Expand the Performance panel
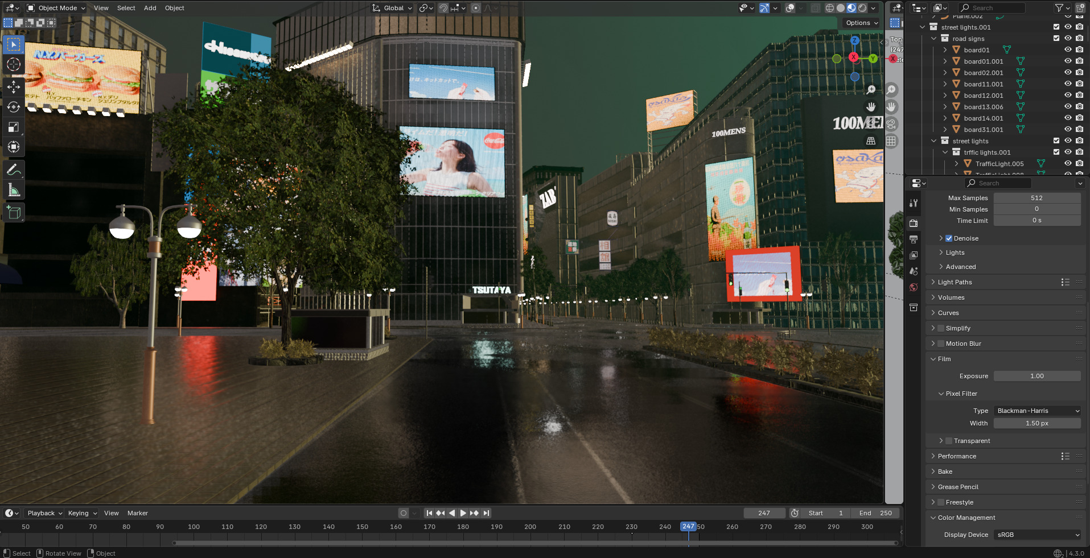1090x558 pixels. coord(957,456)
